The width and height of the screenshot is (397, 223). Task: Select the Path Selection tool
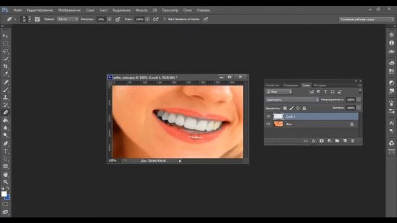click(x=6, y=159)
